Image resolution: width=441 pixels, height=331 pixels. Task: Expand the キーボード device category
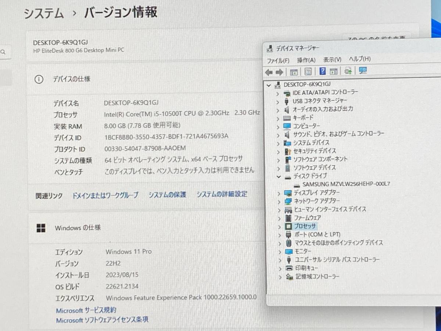[278, 118]
